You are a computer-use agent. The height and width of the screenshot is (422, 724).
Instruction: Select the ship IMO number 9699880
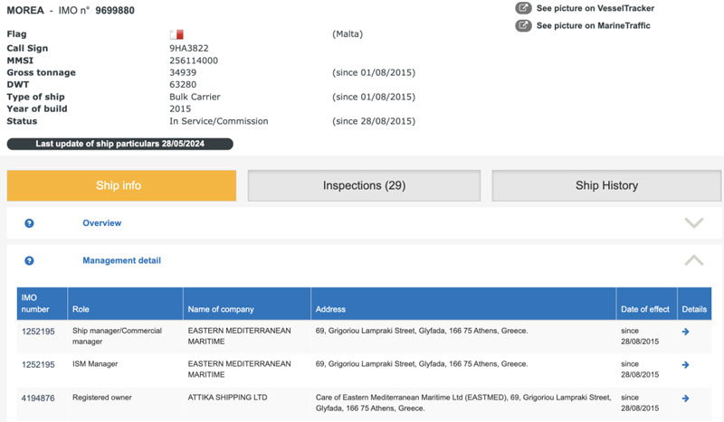[x=115, y=10]
